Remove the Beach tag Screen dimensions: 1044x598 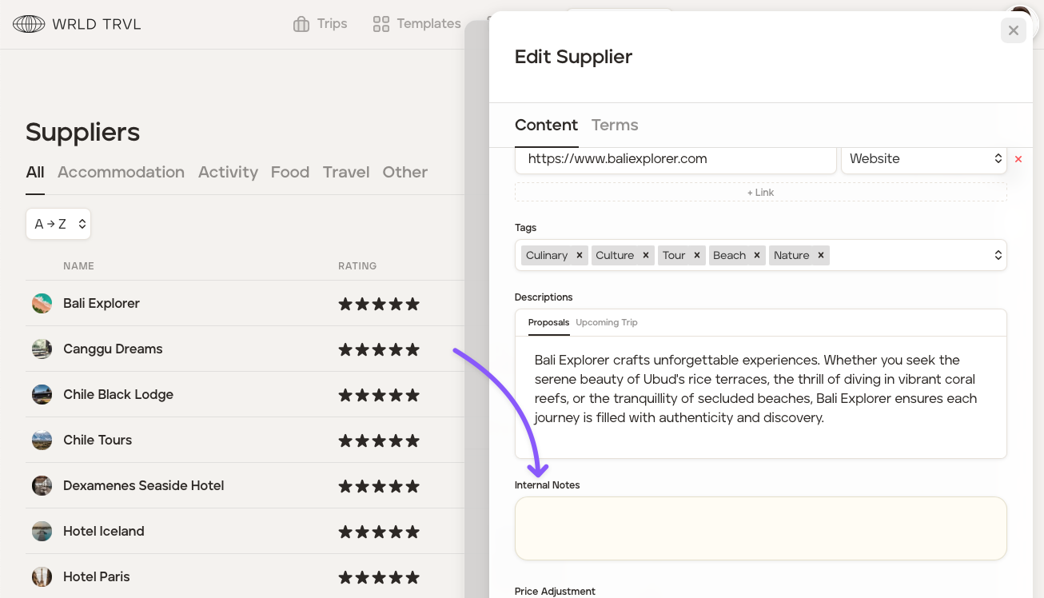pos(757,256)
